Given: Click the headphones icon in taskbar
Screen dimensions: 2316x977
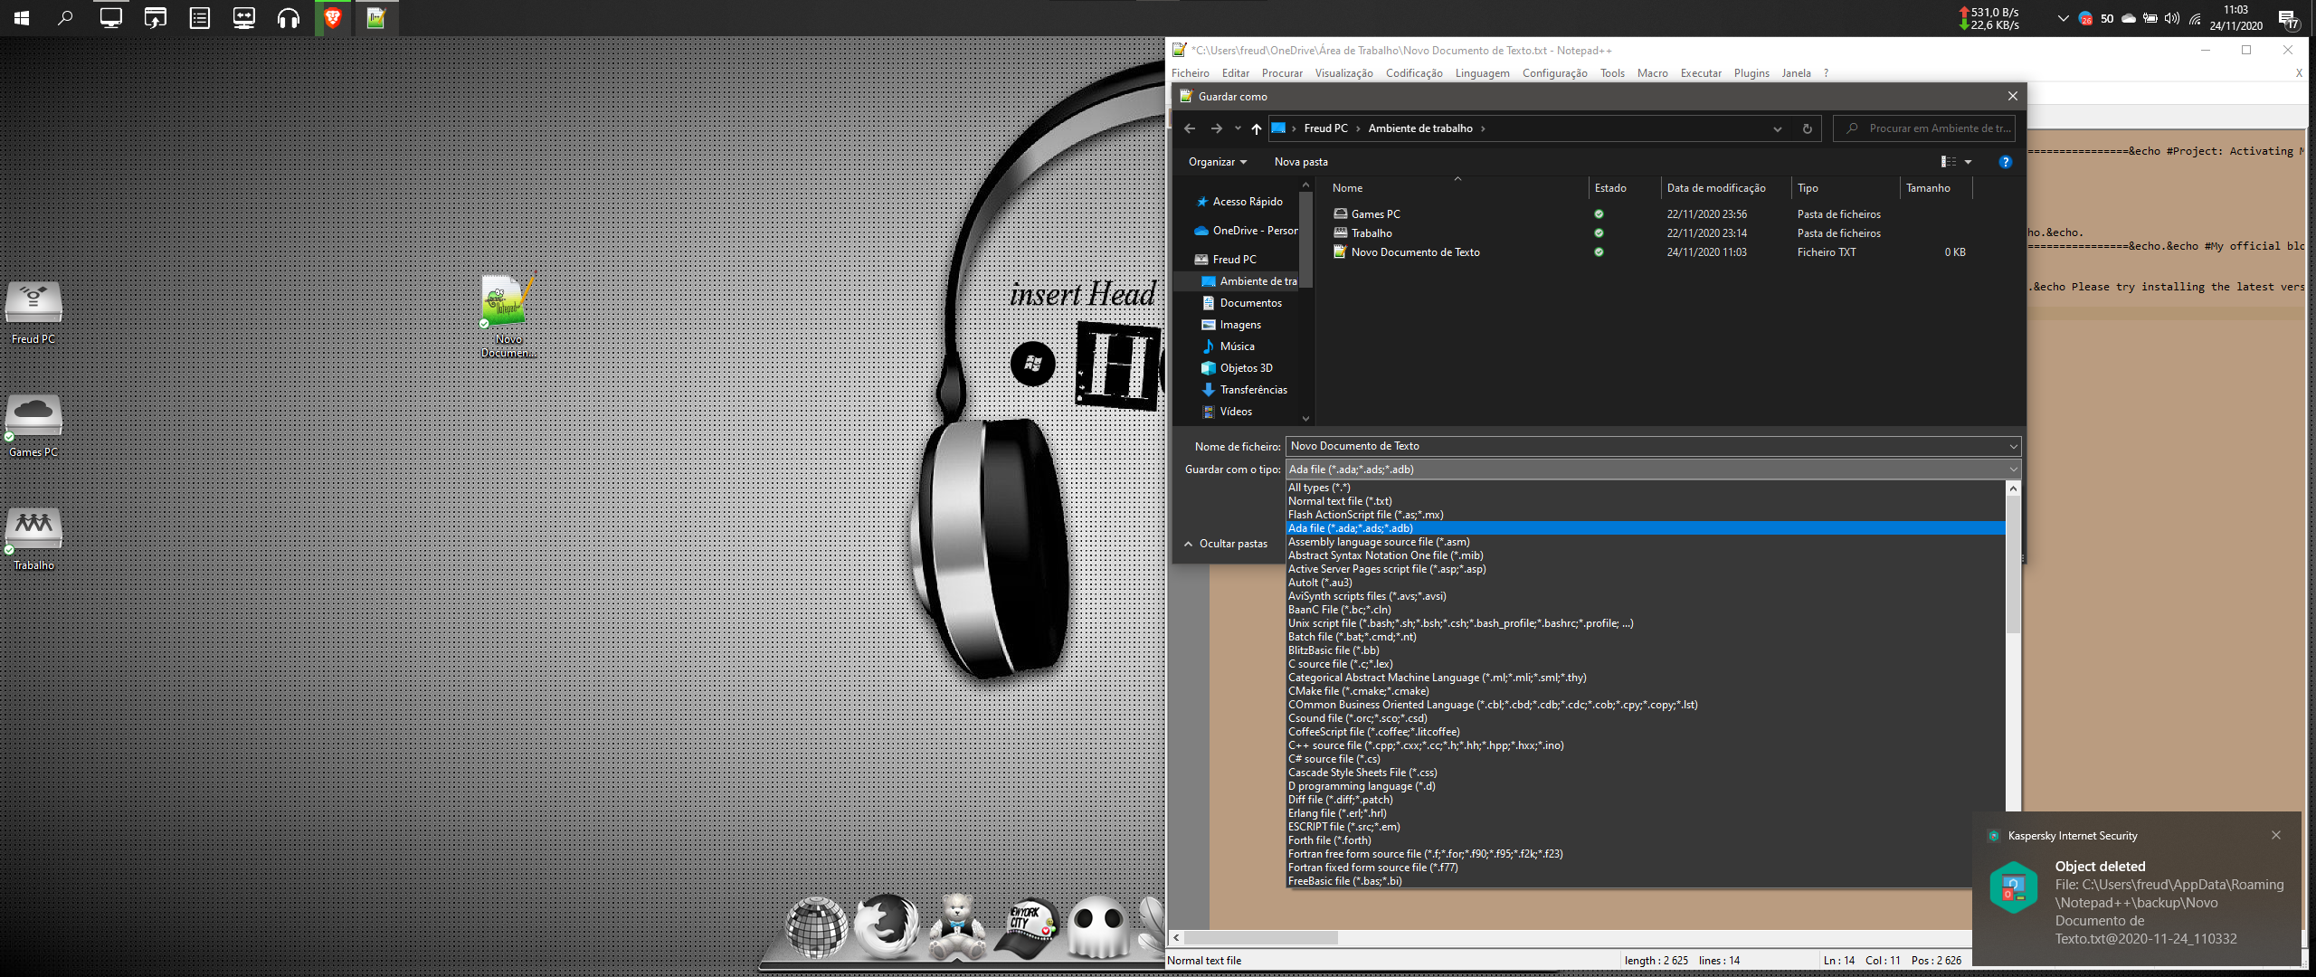Looking at the screenshot, I should pos(288,17).
